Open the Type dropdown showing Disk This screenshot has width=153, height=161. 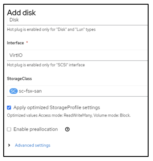[77, 21]
